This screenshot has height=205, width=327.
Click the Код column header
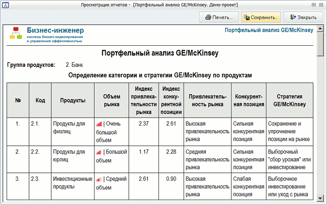coord(40,100)
